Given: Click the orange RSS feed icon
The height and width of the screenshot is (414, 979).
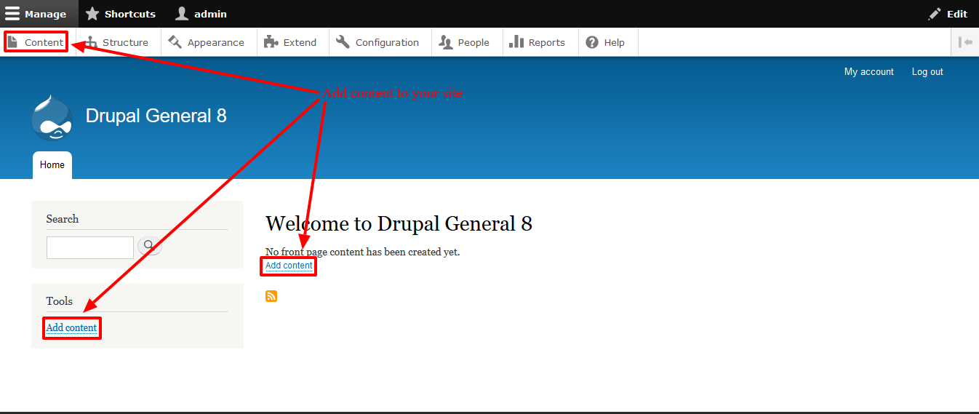Looking at the screenshot, I should tap(271, 296).
